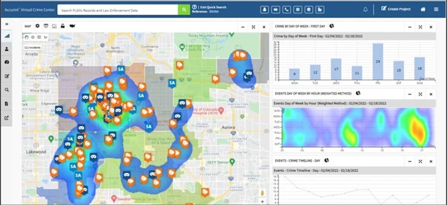Open the business building search icon

tap(320, 10)
